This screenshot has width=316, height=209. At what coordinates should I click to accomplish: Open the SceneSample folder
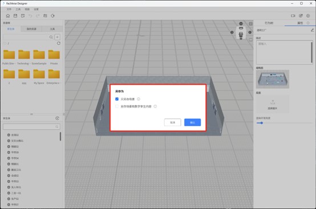pos(39,58)
